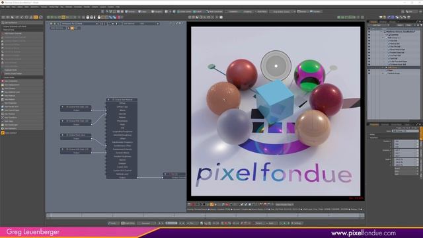Select the Octane material node header

pos(122,100)
